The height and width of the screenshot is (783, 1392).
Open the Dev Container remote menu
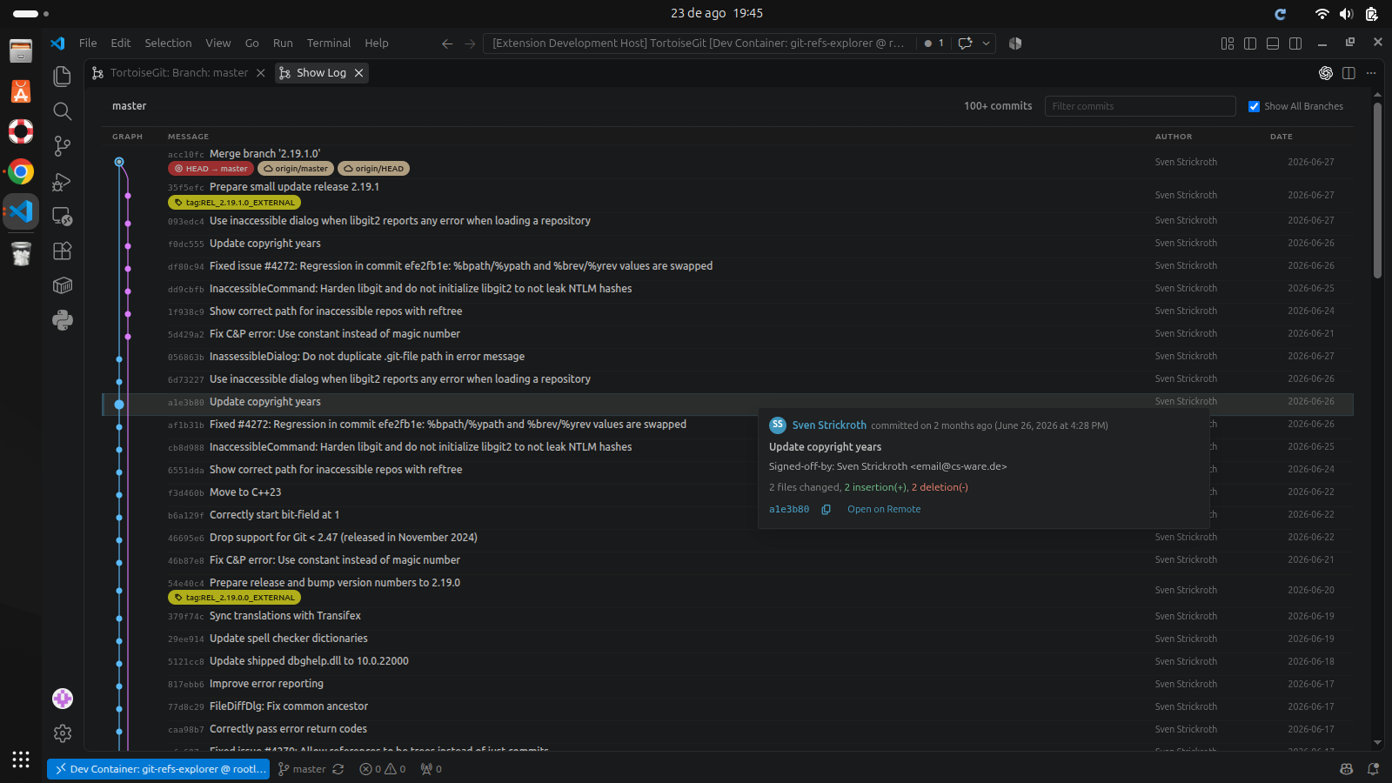pos(160,769)
